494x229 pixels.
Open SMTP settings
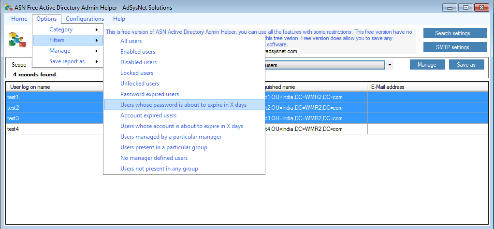coord(455,47)
